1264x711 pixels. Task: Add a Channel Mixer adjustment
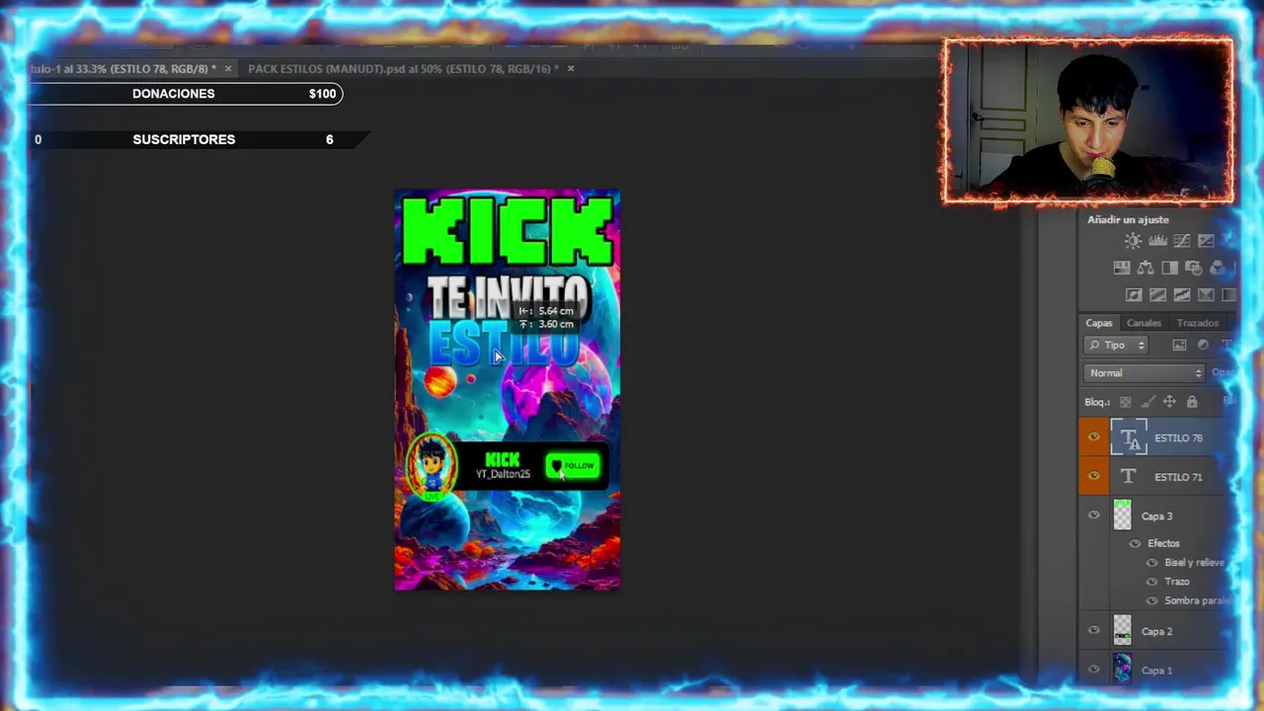tap(1218, 268)
